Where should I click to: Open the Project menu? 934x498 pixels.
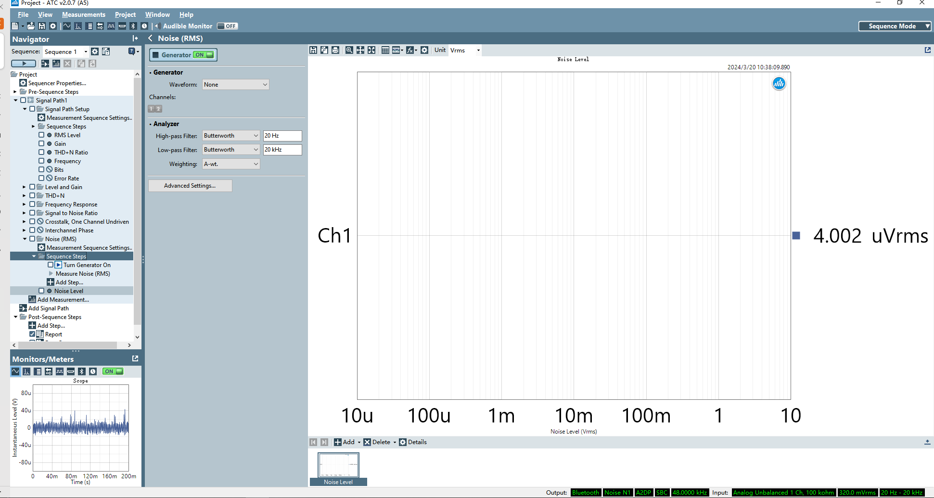tap(125, 14)
